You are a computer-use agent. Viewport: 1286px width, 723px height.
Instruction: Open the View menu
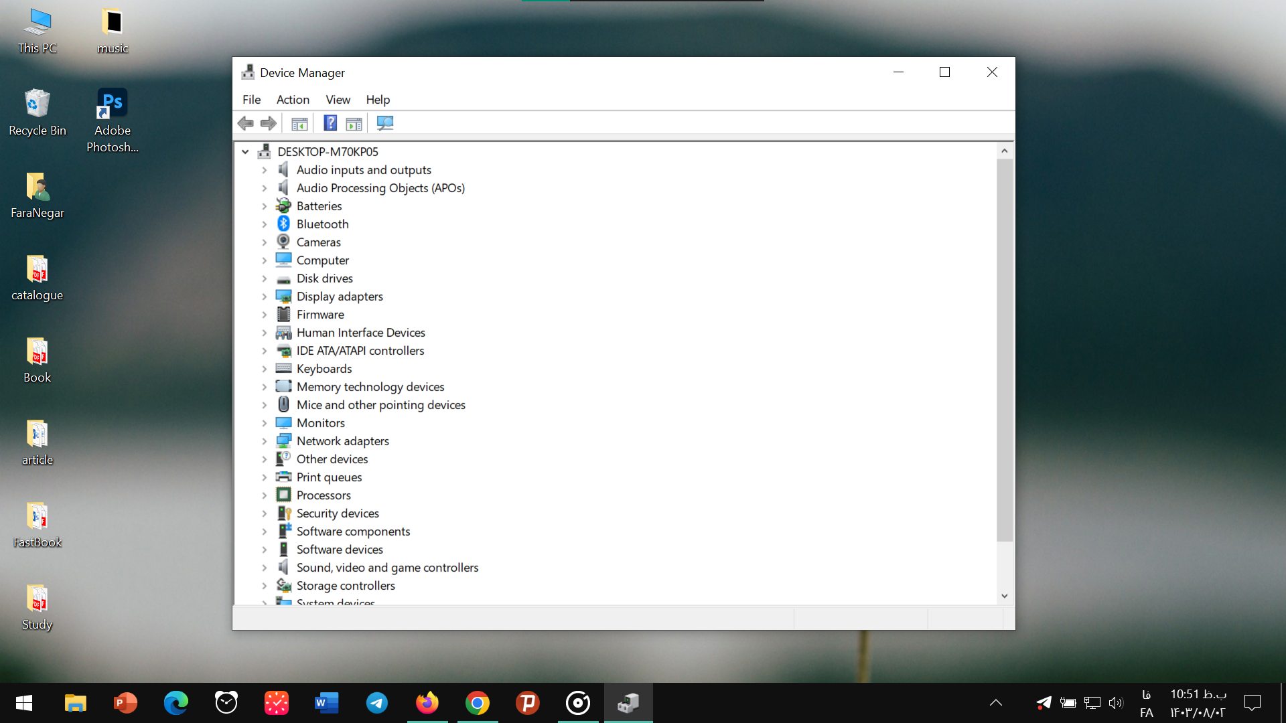338,100
